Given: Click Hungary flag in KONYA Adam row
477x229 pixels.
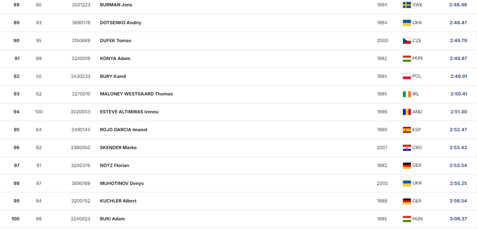Looking at the screenshot, I should tap(407, 58).
